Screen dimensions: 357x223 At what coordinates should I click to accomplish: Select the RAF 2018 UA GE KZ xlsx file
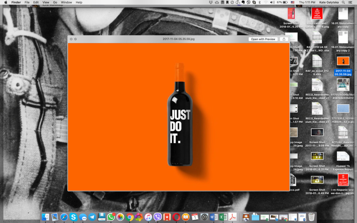point(317,42)
